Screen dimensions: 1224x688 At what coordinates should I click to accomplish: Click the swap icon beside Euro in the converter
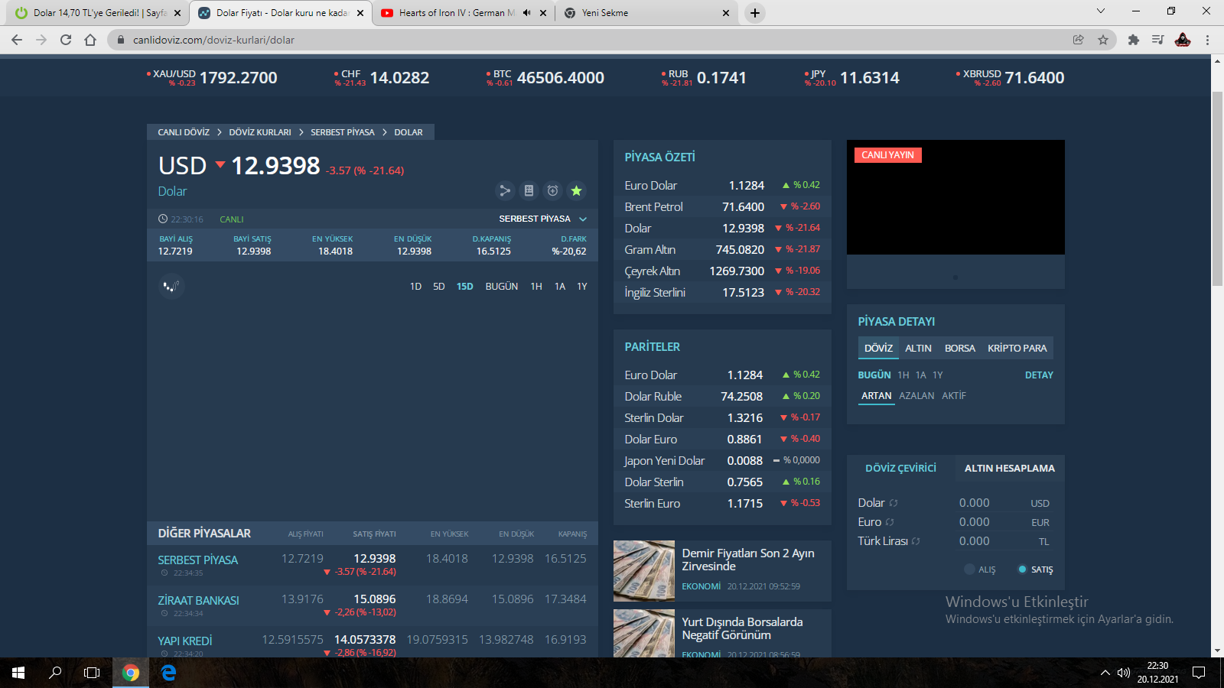[889, 522]
